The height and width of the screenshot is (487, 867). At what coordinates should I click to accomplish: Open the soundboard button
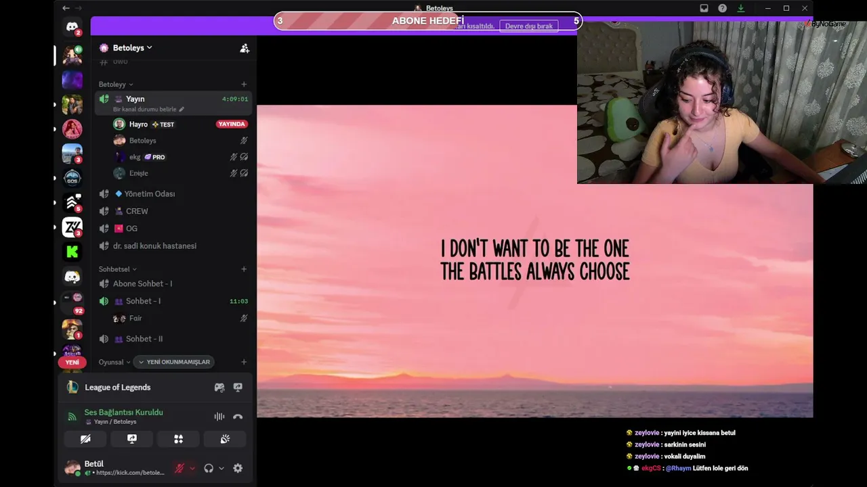pos(225,439)
